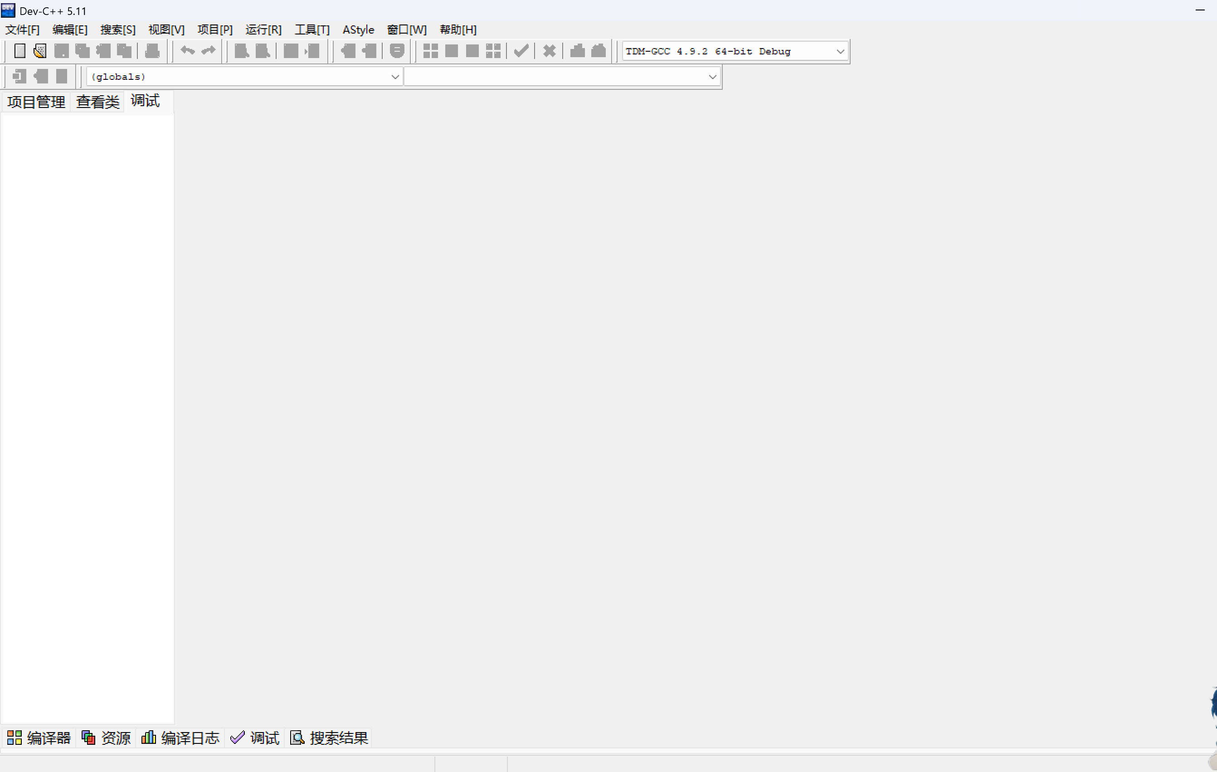Click the Close file toolbar icon

pyautogui.click(x=103, y=51)
